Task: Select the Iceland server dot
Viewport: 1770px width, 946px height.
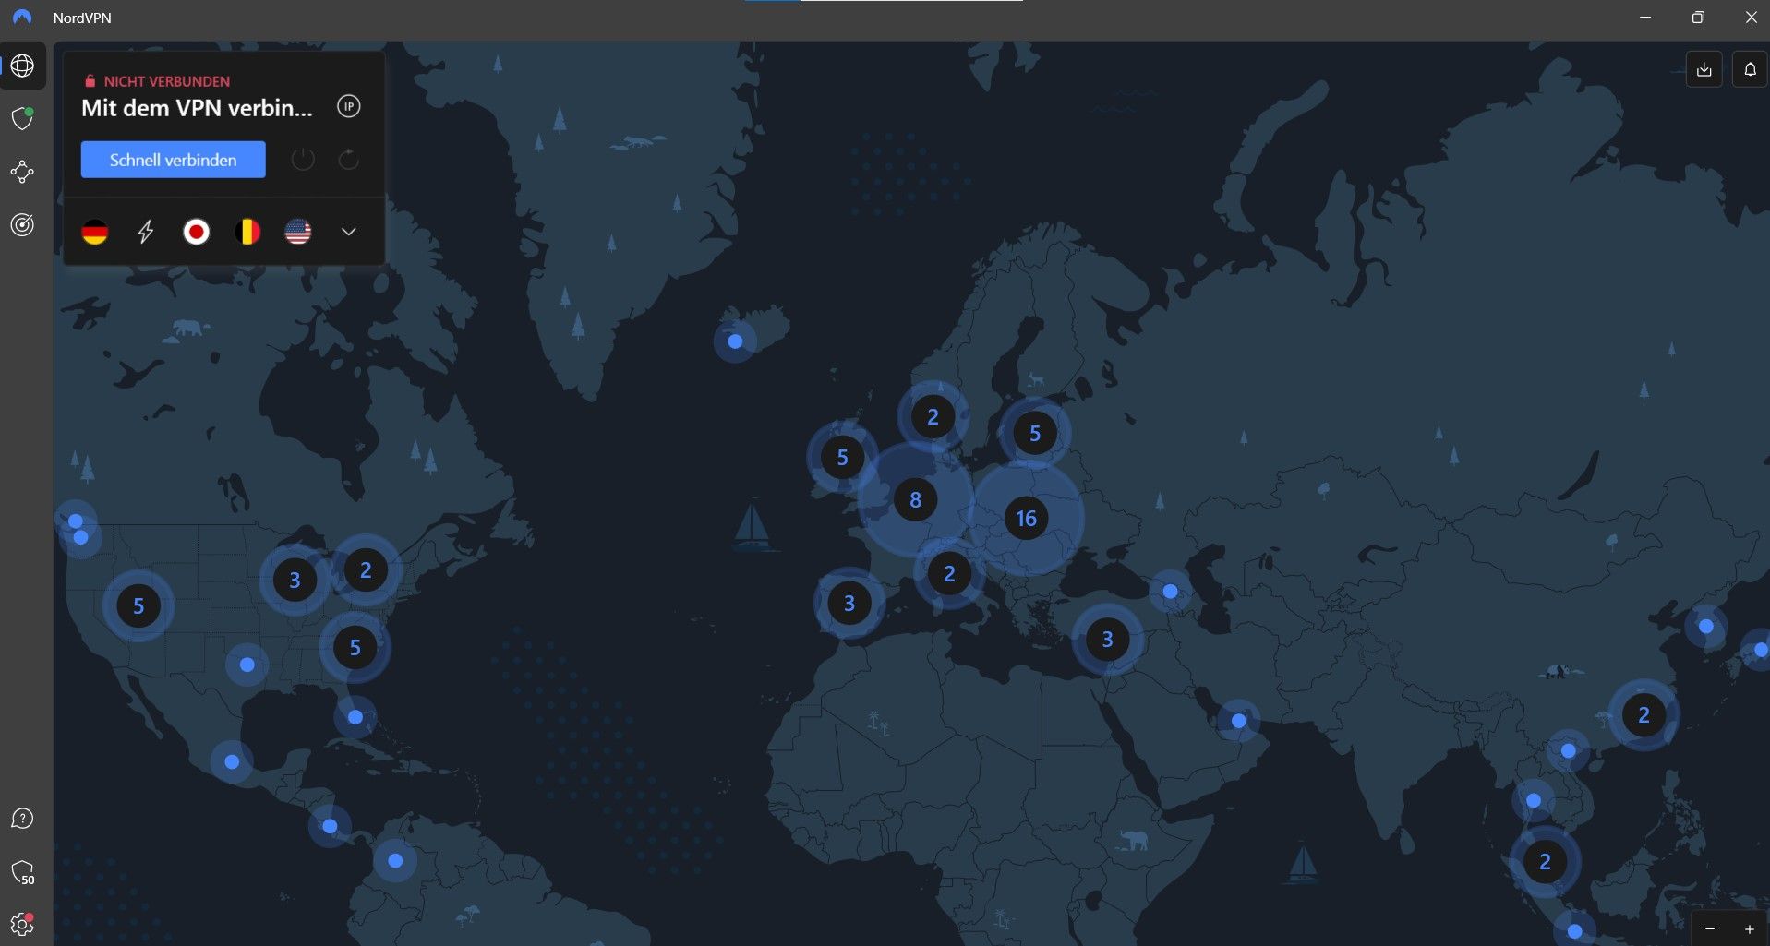Action: pyautogui.click(x=735, y=341)
